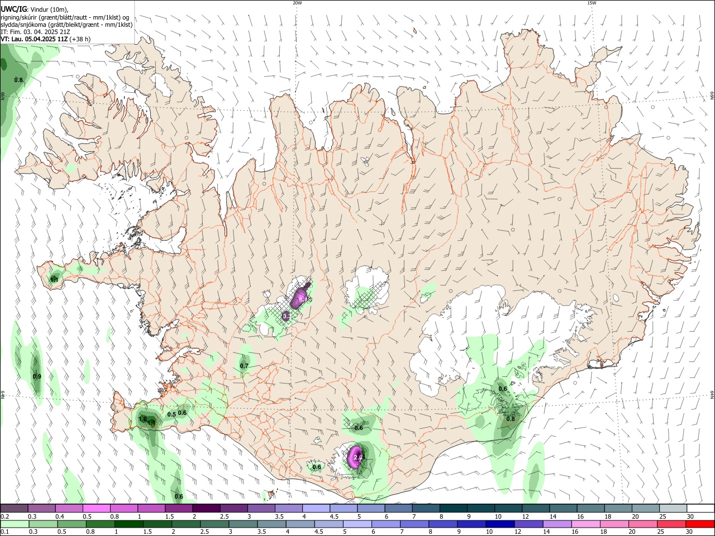The image size is (715, 536).
Task: Click the 0.3 value in the hatched map area
Action: (x=287, y=316)
